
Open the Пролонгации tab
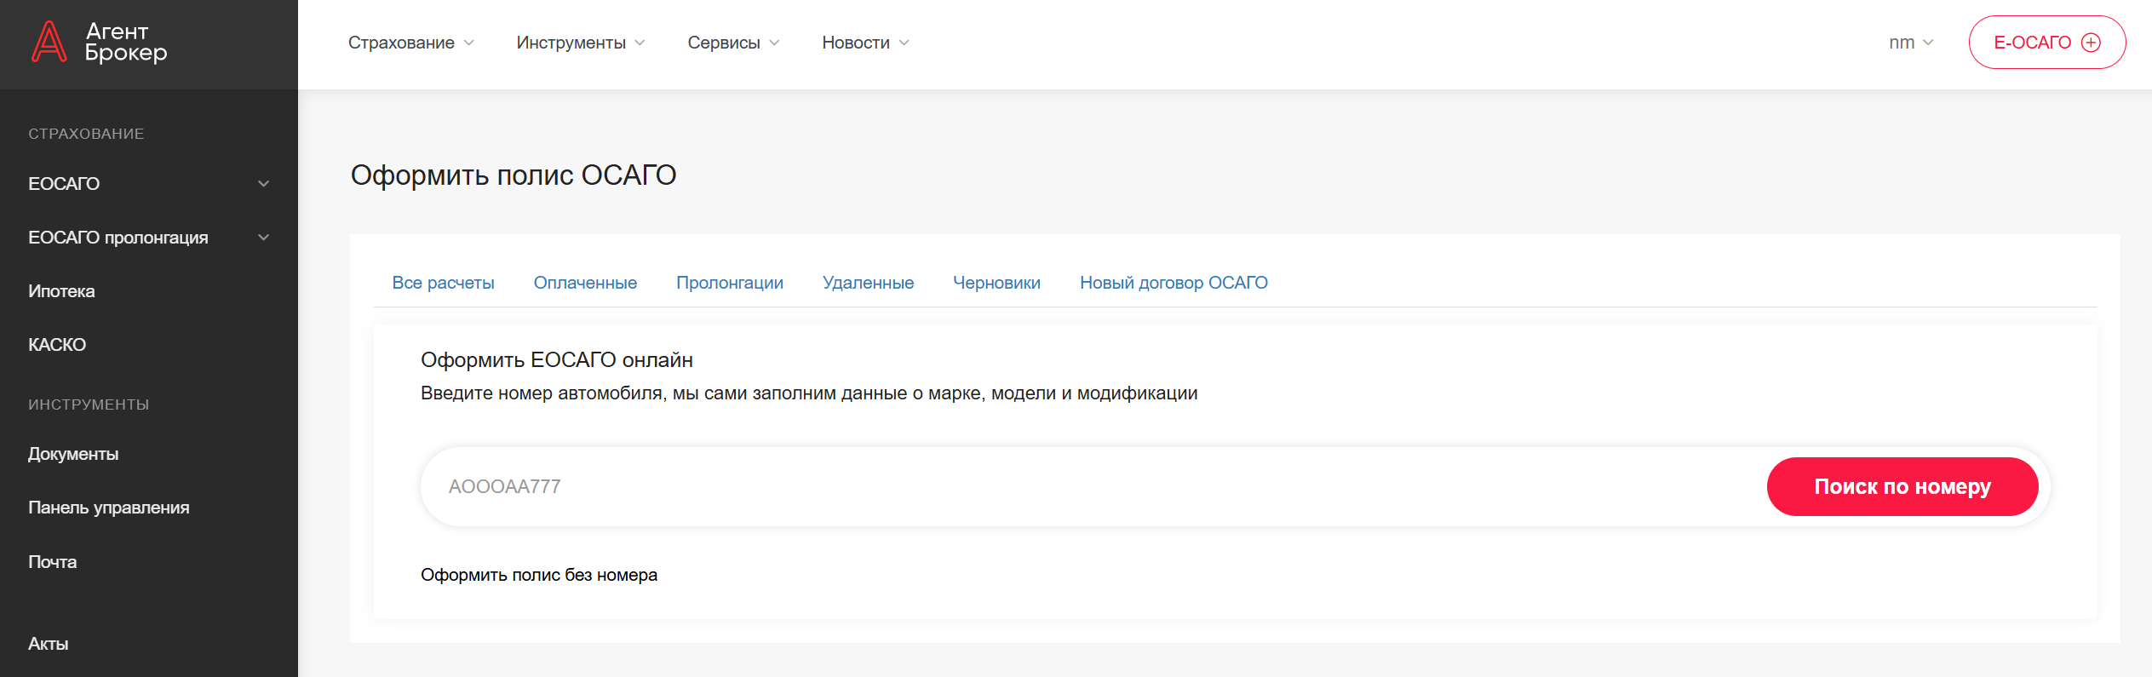coord(729,283)
